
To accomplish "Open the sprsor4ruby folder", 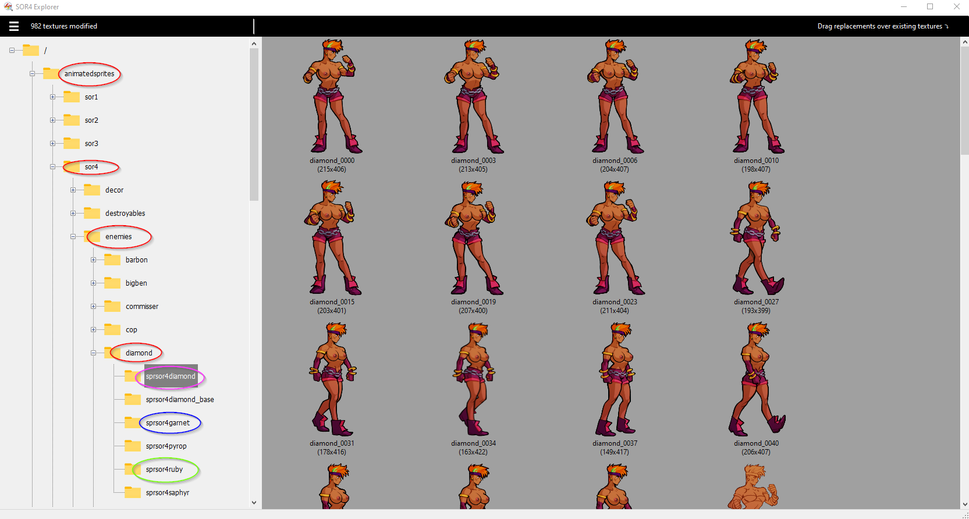I will 164,470.
